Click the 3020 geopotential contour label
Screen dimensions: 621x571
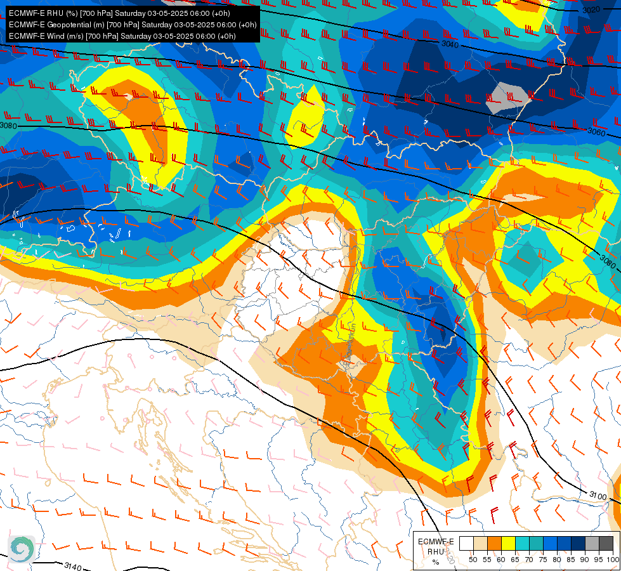[591, 10]
